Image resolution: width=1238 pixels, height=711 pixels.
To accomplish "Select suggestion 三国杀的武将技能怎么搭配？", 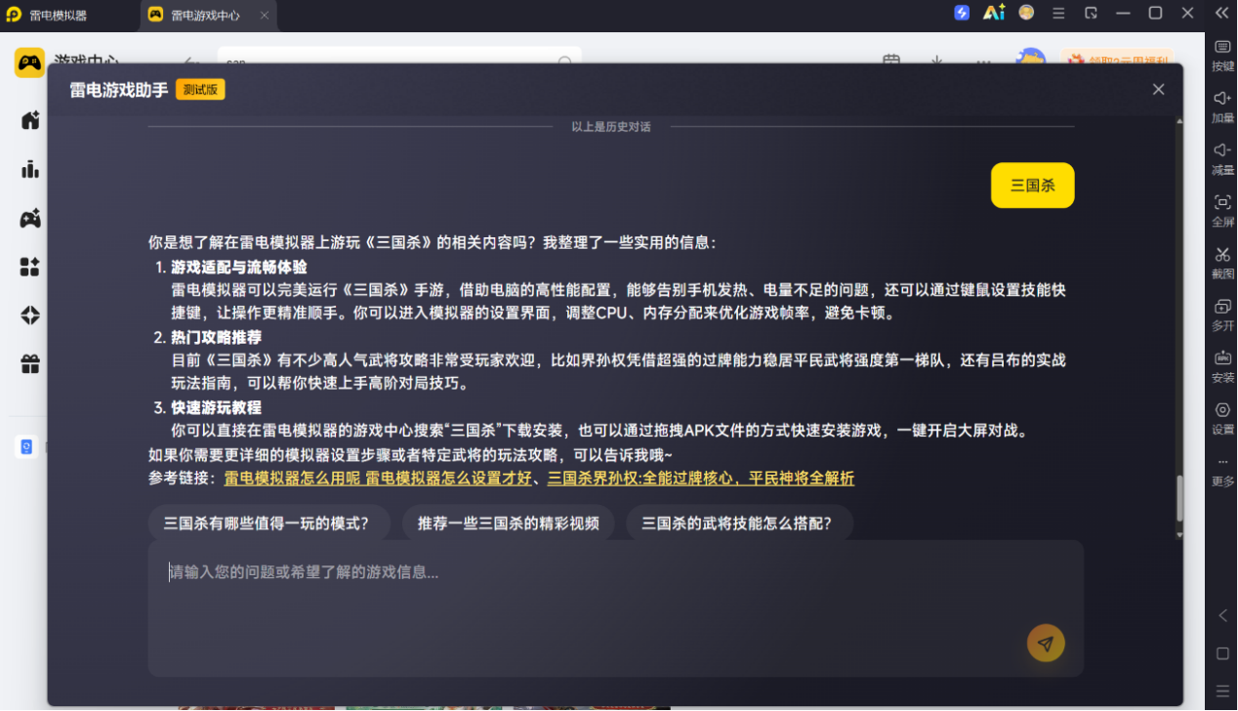I will 738,523.
